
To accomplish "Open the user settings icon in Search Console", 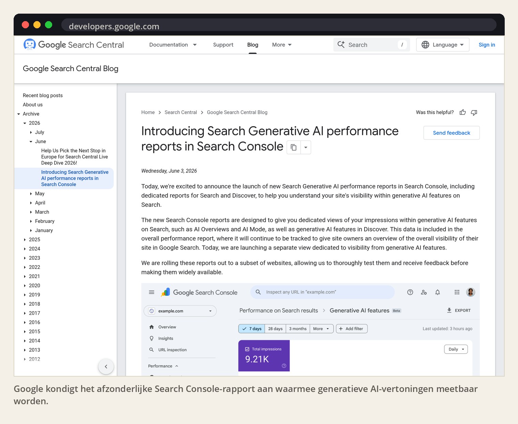I will tap(424, 292).
